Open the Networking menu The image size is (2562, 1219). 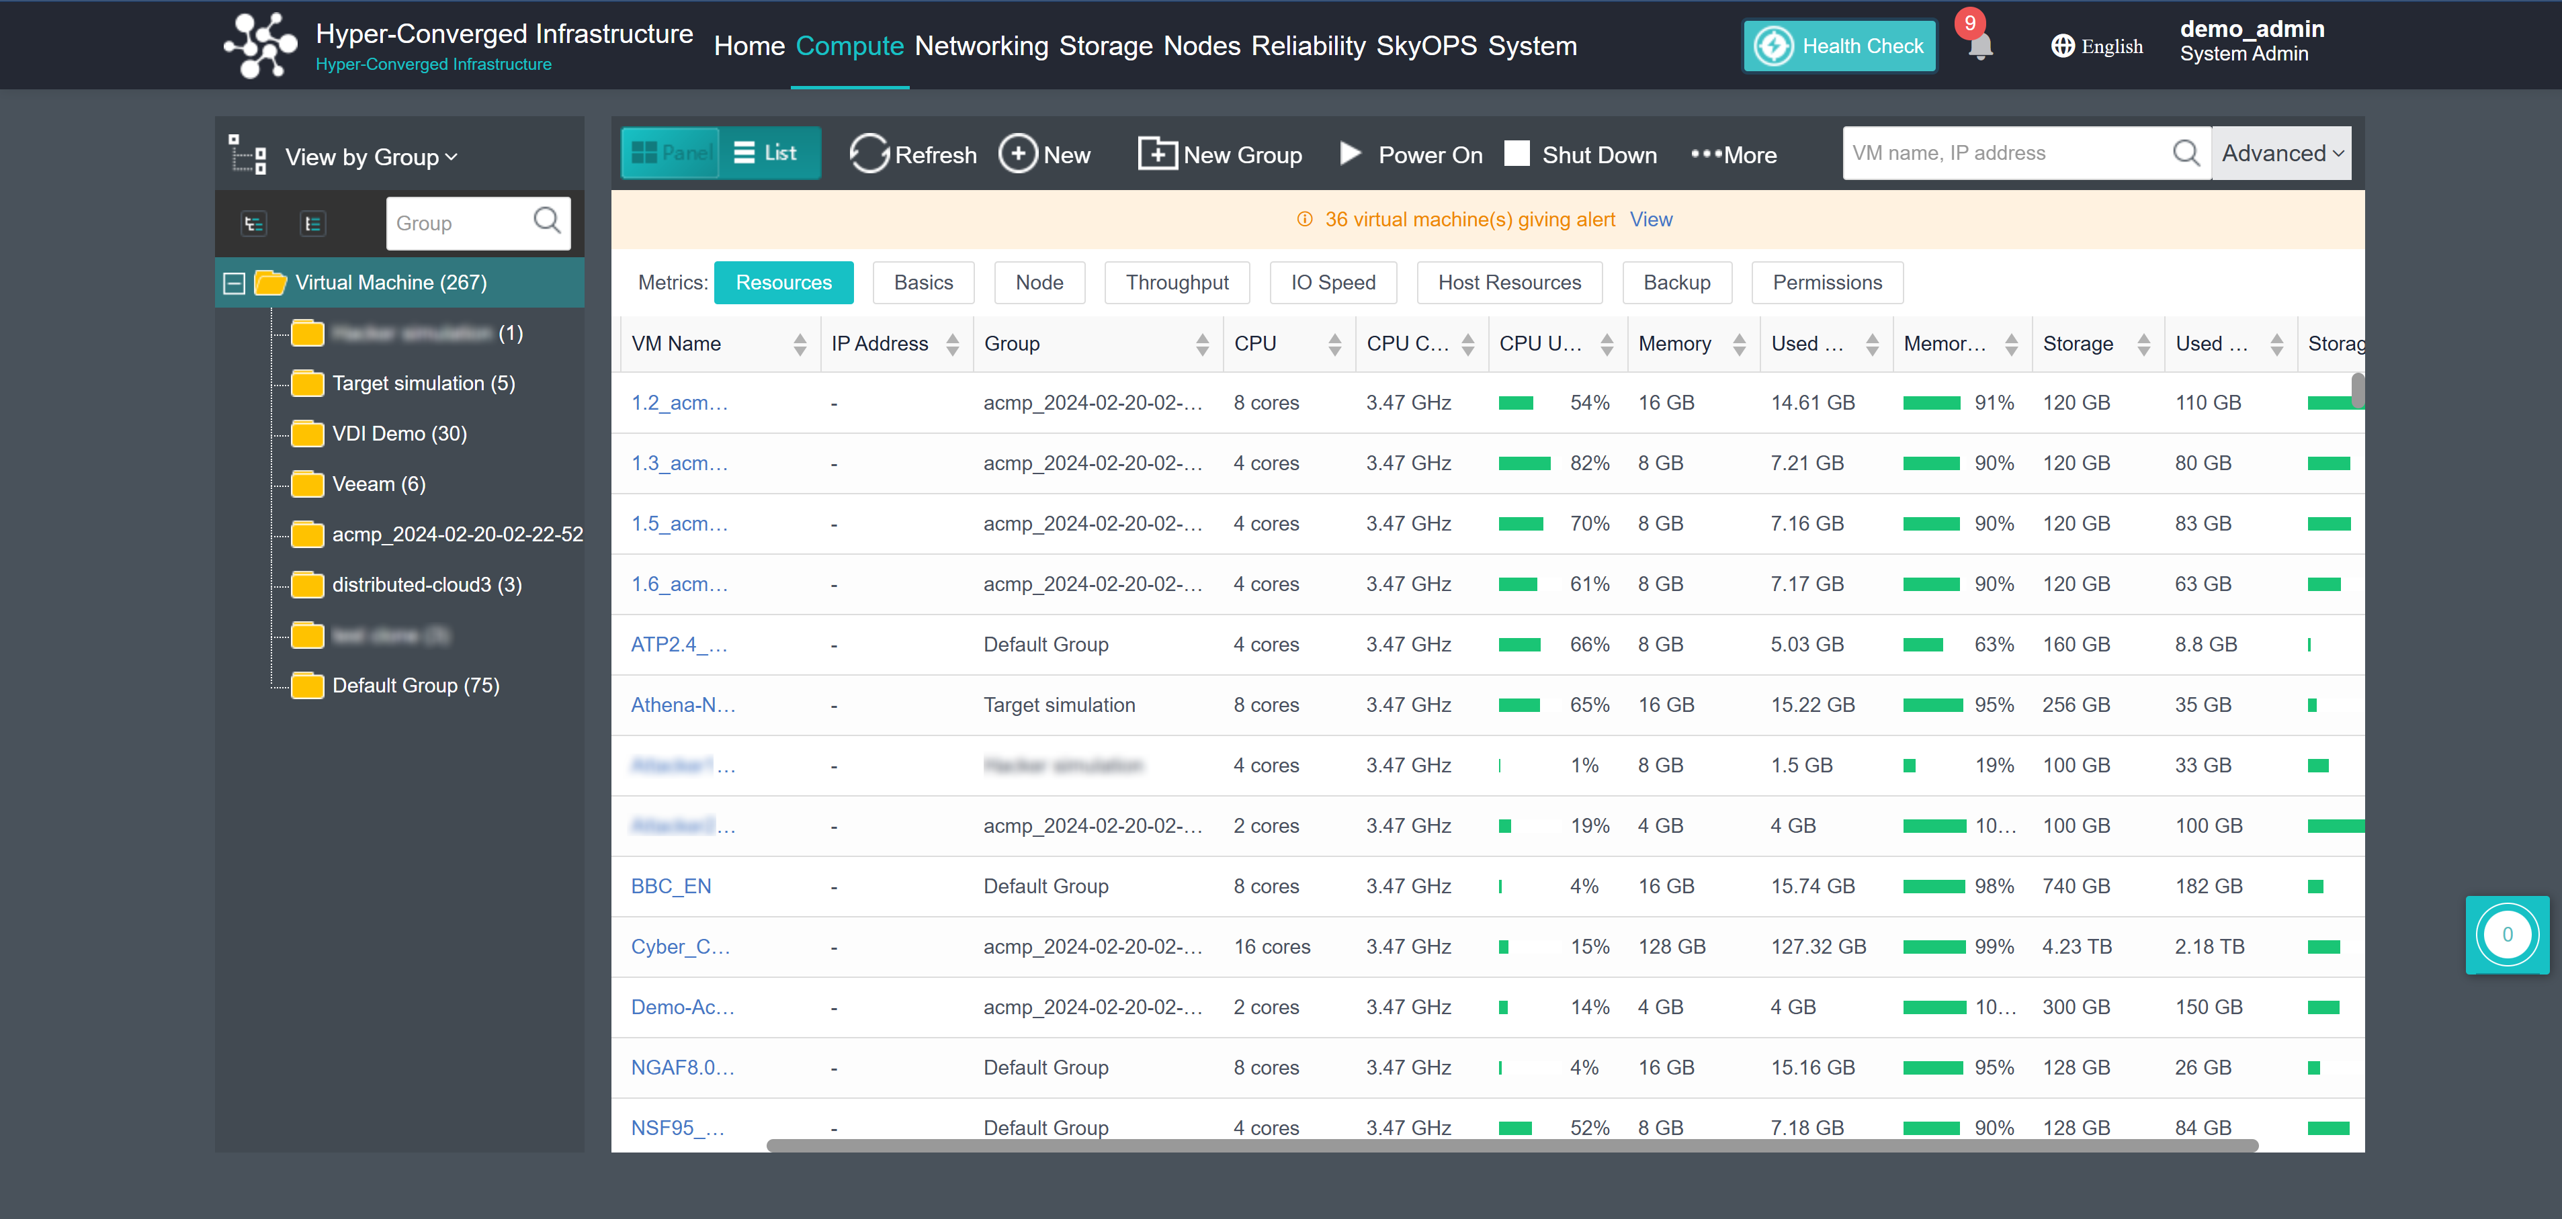pyautogui.click(x=980, y=47)
